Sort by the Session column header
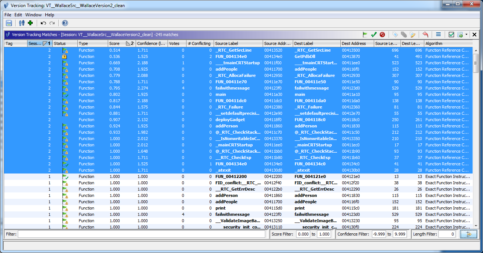The width and height of the screenshot is (483, 253). [x=35, y=43]
